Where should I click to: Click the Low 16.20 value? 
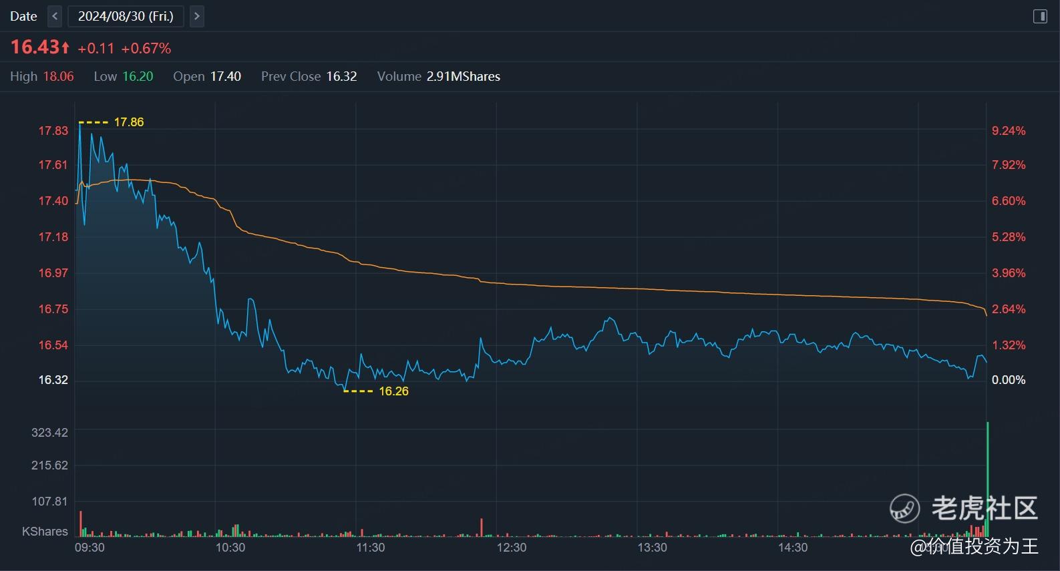tap(138, 76)
